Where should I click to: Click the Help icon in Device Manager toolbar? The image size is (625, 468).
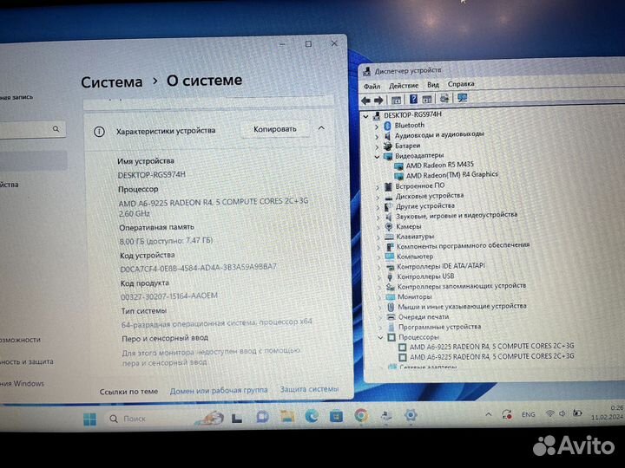[413, 99]
